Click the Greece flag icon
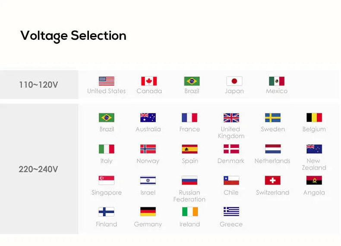 [231, 211]
